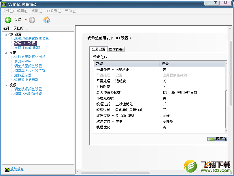Viewport: 234px width, 176px height.
Task: Click the 高性能 setting value
Action: (x=168, y=121)
